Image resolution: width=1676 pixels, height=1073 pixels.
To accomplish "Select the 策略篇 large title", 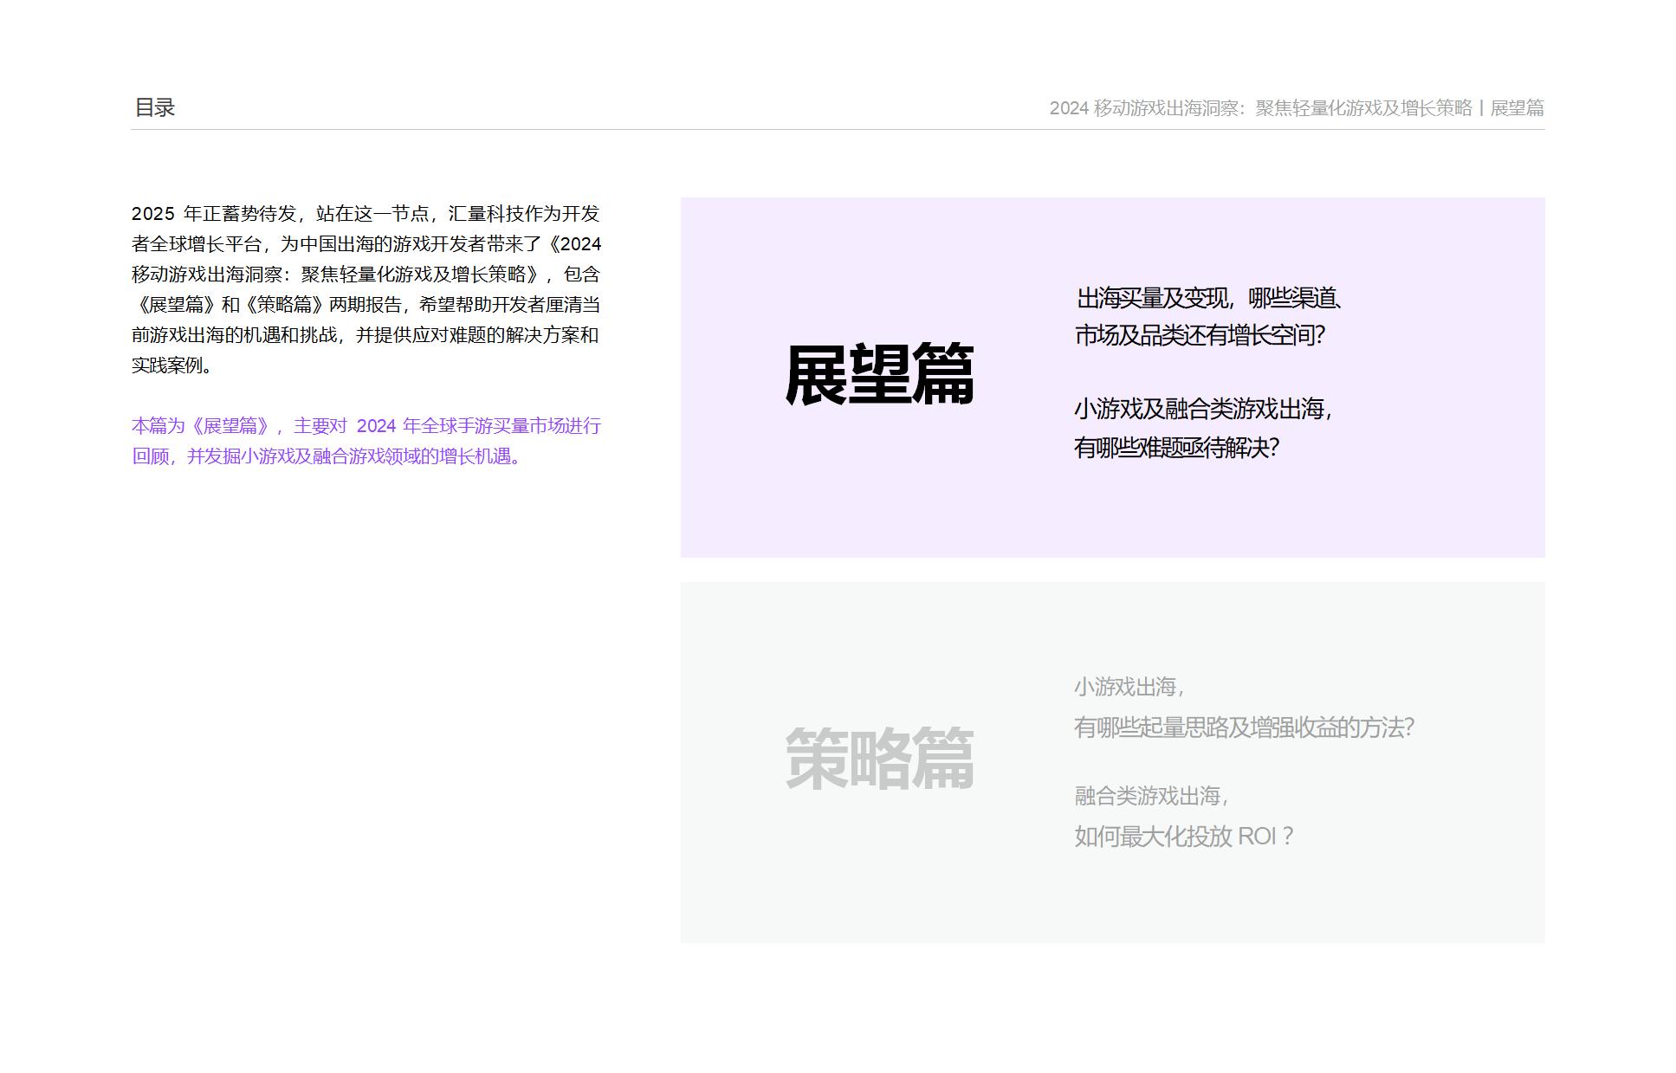I will (x=879, y=760).
